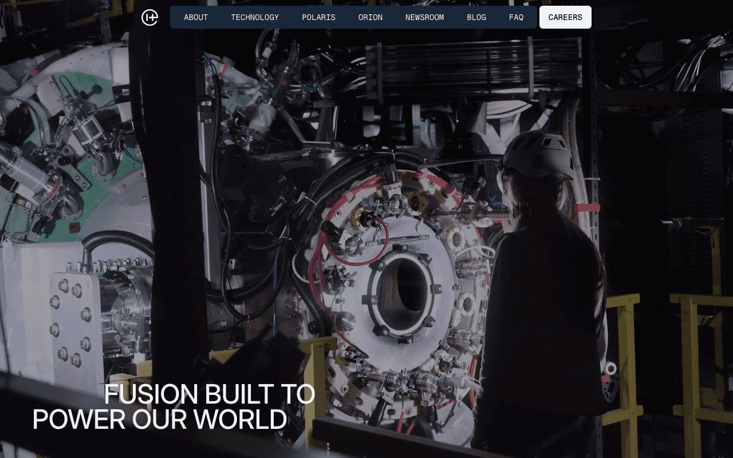Screen dimensions: 733x458
Task: Go to the Polaris page
Action: pyautogui.click(x=318, y=17)
